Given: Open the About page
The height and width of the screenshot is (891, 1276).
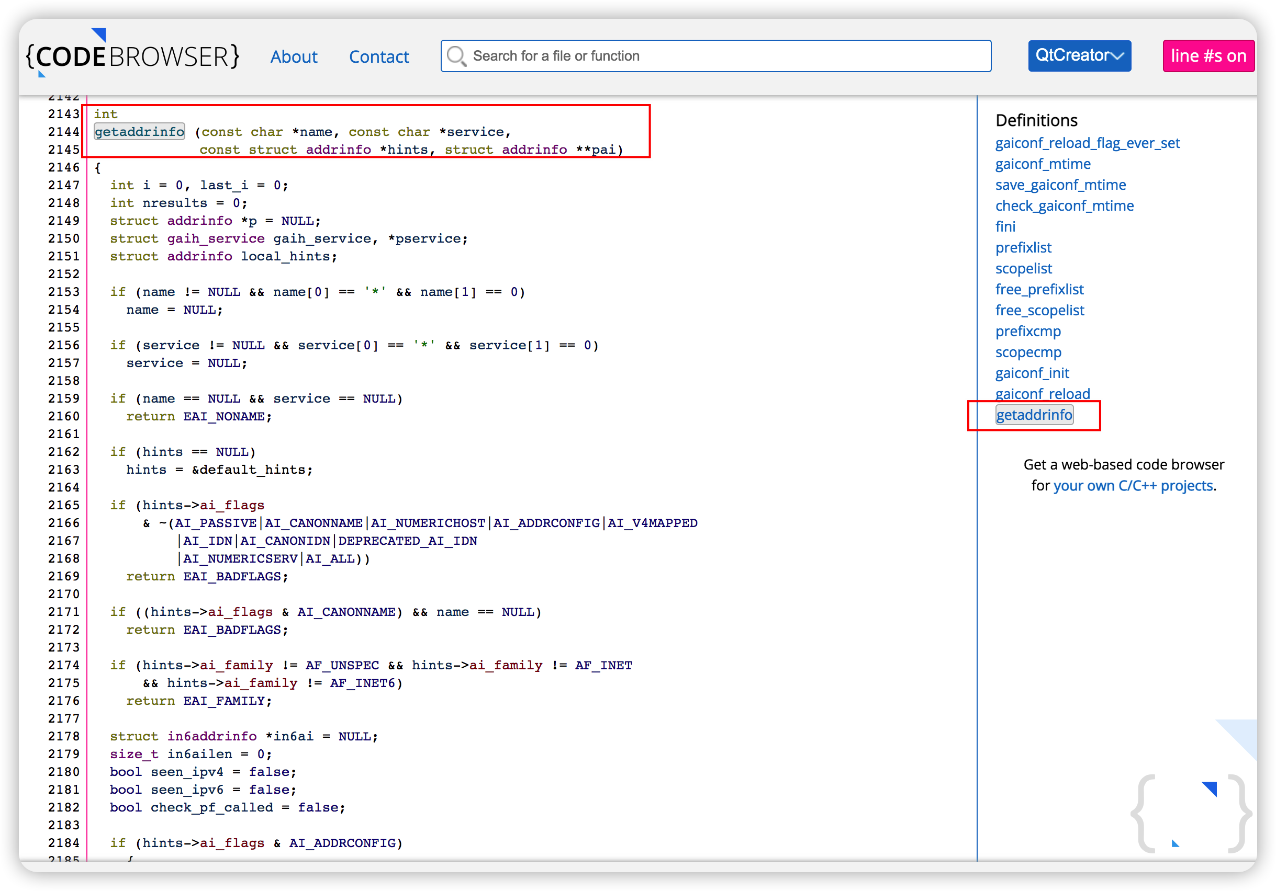Looking at the screenshot, I should click(294, 56).
